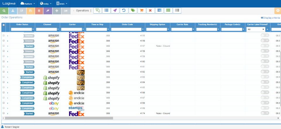Open the Carrier Label Printed 'All' dropdown
Image resolution: width=281 pixels, height=129 pixels.
pos(256,29)
